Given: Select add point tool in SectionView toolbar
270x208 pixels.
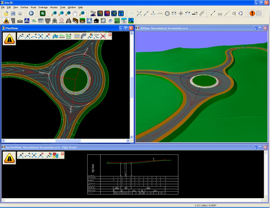Looking at the screenshot, I should pyautogui.click(x=21, y=155).
